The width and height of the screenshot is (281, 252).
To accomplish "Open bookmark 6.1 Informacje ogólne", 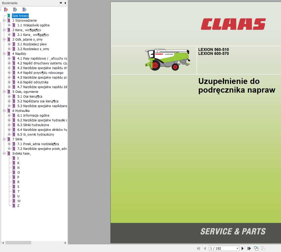I will point(33,116).
